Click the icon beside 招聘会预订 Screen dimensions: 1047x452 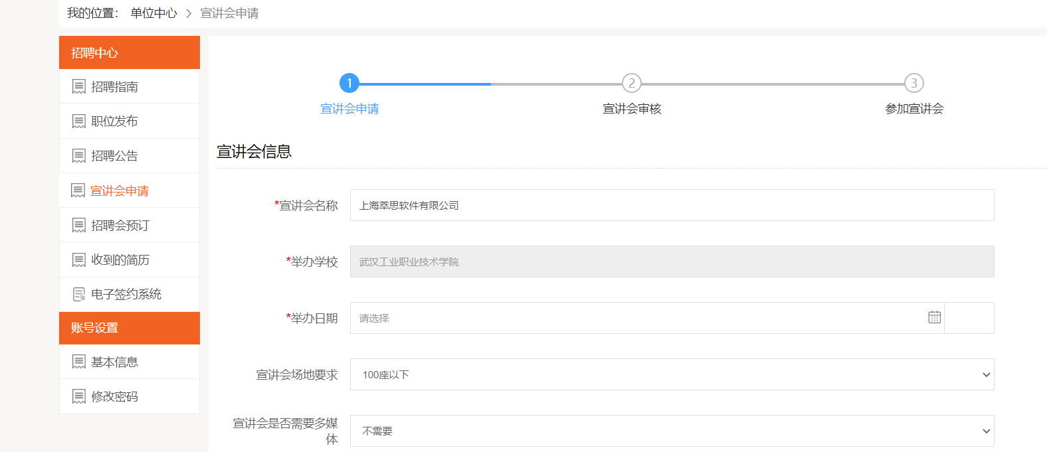tap(78, 226)
